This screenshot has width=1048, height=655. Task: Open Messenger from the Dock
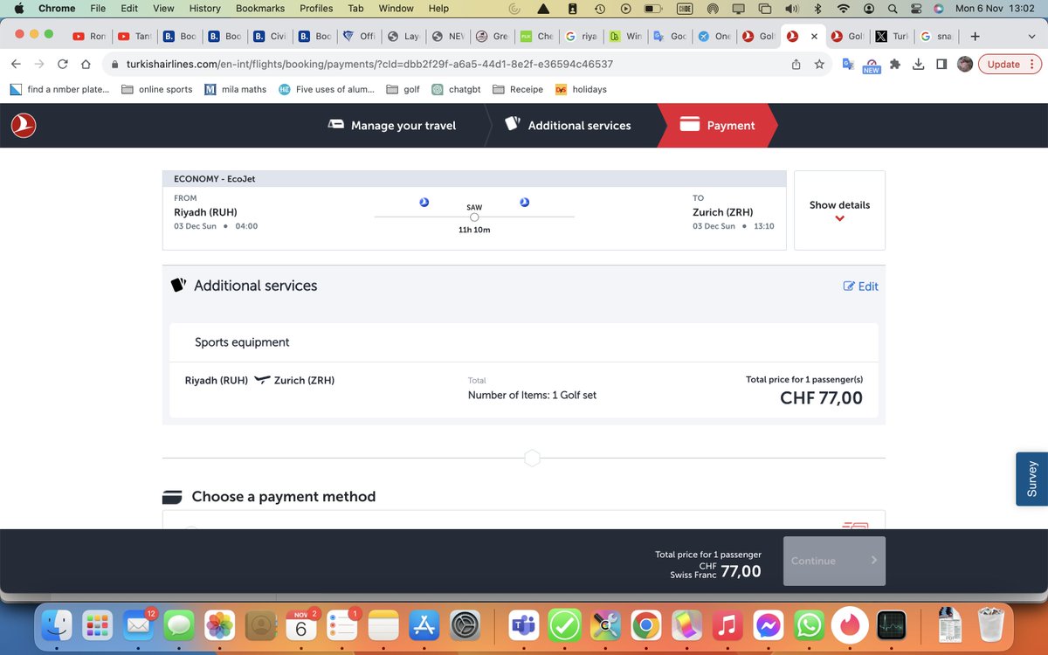point(769,625)
